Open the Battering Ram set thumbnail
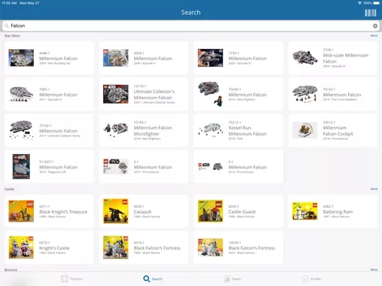Screen dimensions: 382x286 304,211
